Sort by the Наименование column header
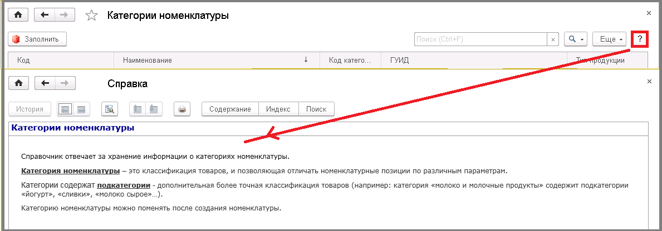 point(217,61)
